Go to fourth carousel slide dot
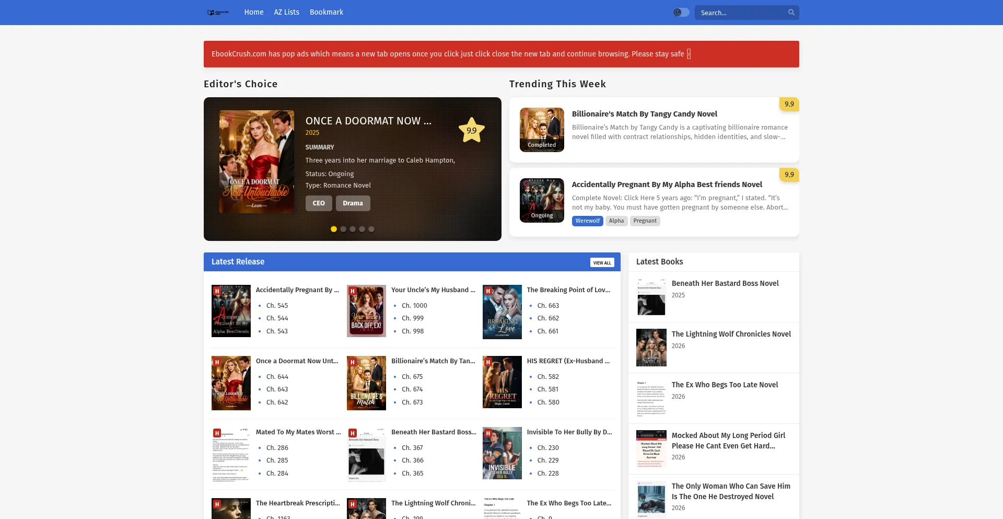This screenshot has width=1003, height=519. pyautogui.click(x=362, y=229)
